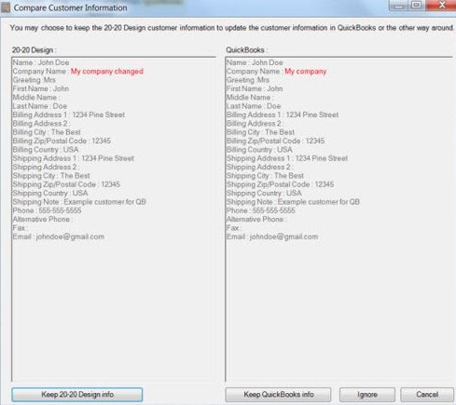Viewport: 456px width, 405px height.
Task: Select johndoe@gmail.com in 20-20 Design panel
Action: [70, 236]
